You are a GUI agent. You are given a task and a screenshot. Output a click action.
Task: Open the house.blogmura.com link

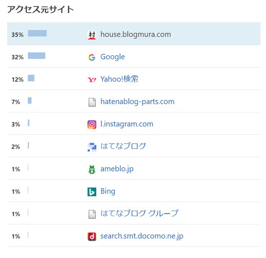point(136,34)
